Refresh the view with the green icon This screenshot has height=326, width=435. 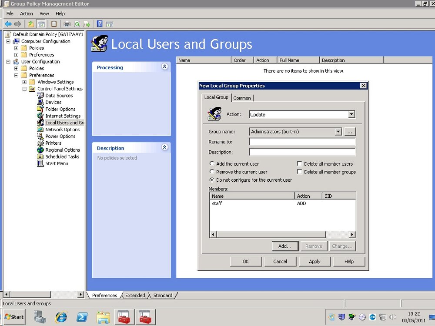click(x=77, y=24)
